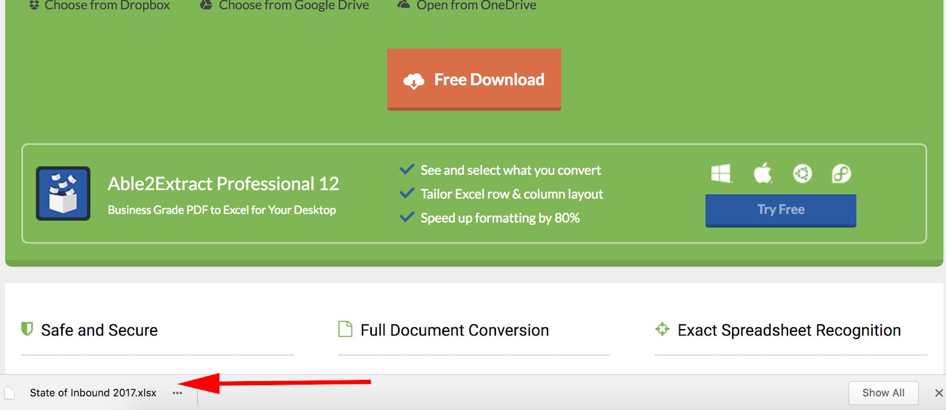Close the downloads bar

[x=938, y=393]
